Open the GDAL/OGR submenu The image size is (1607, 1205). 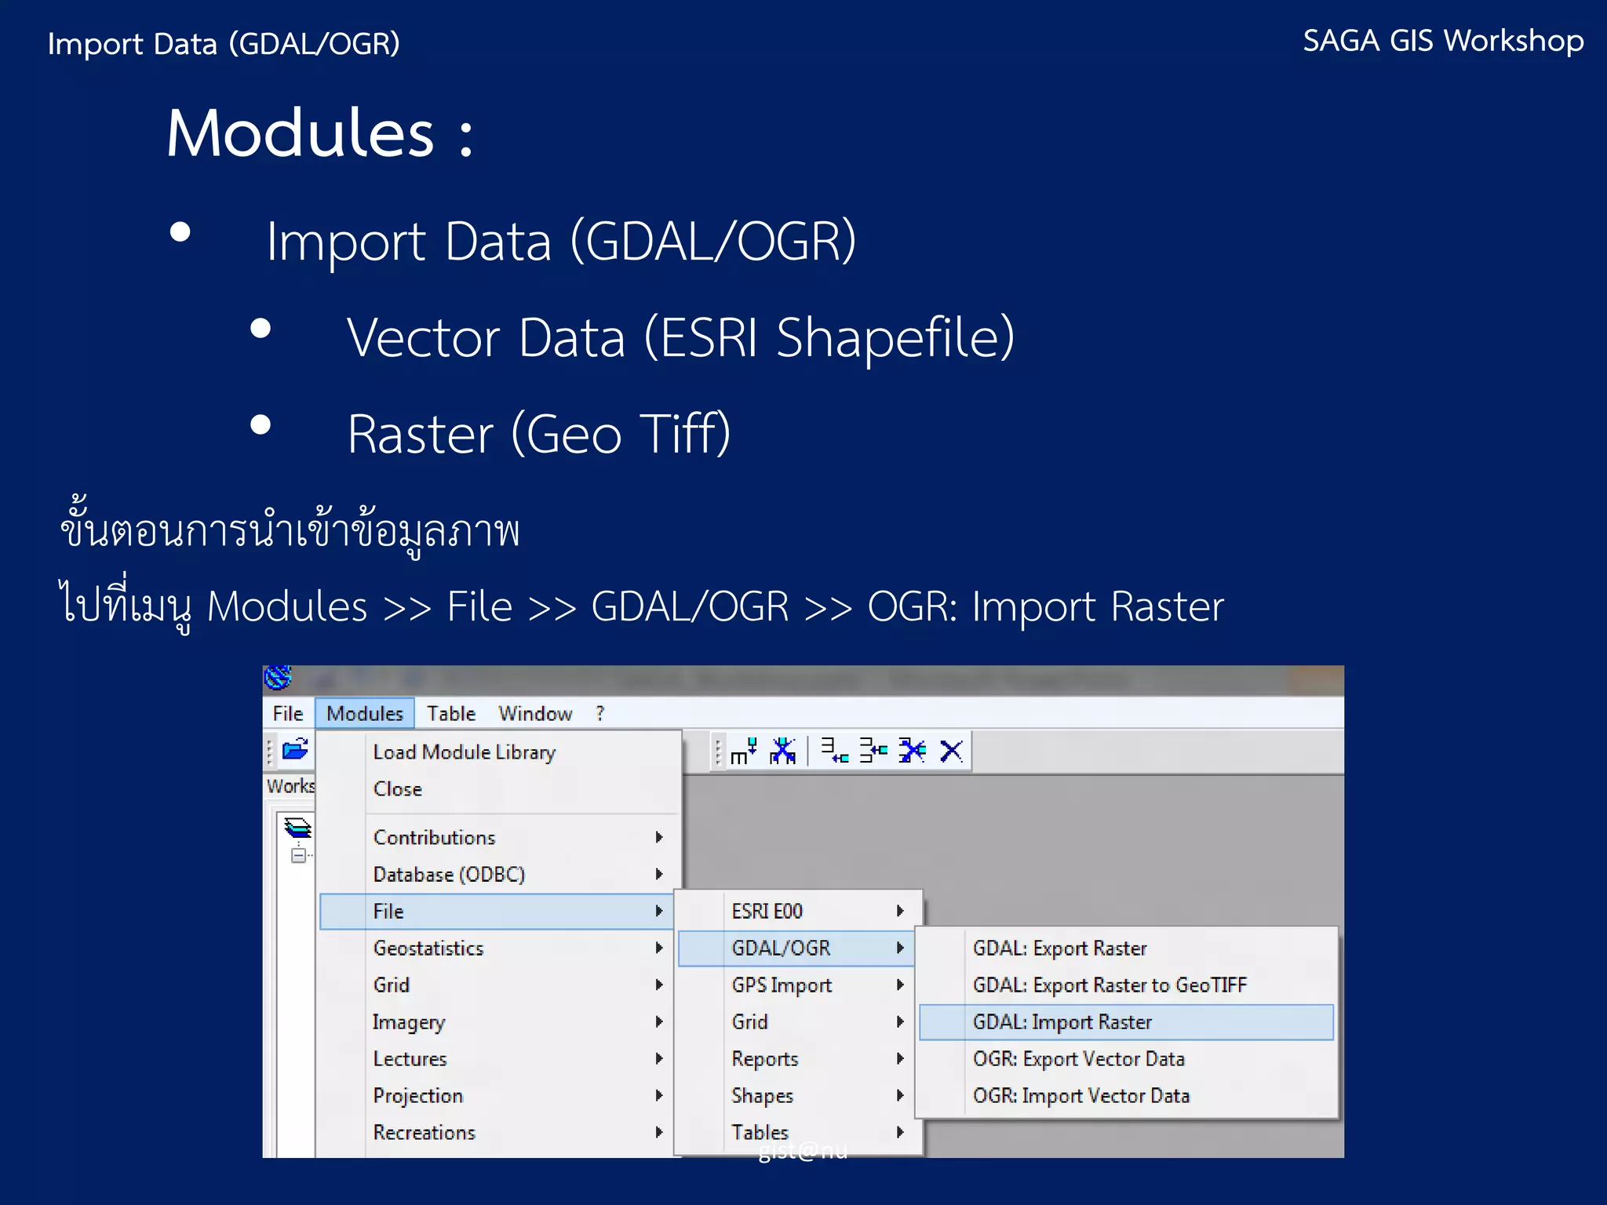click(796, 948)
